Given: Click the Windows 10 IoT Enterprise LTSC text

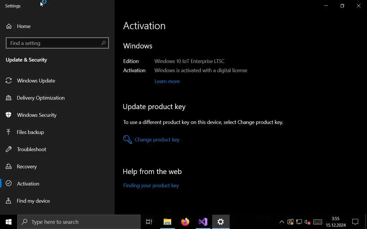Looking at the screenshot, I should pos(190,61).
